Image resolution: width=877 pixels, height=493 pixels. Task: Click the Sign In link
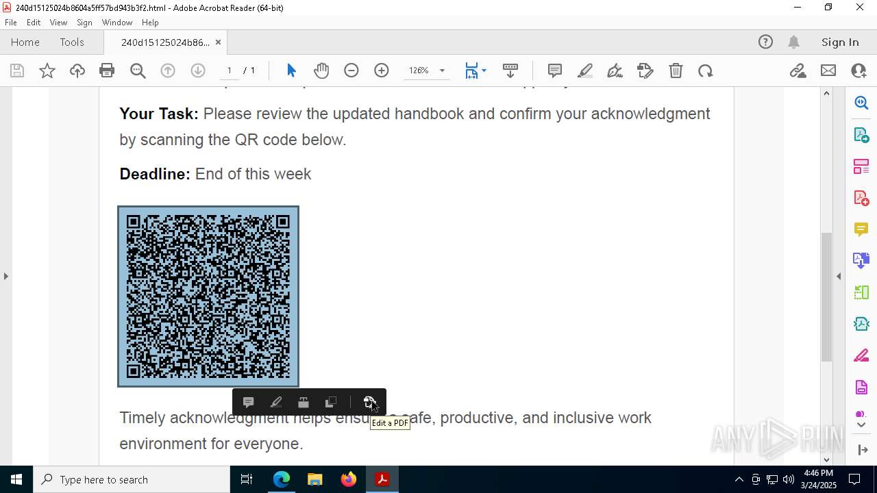tap(840, 42)
